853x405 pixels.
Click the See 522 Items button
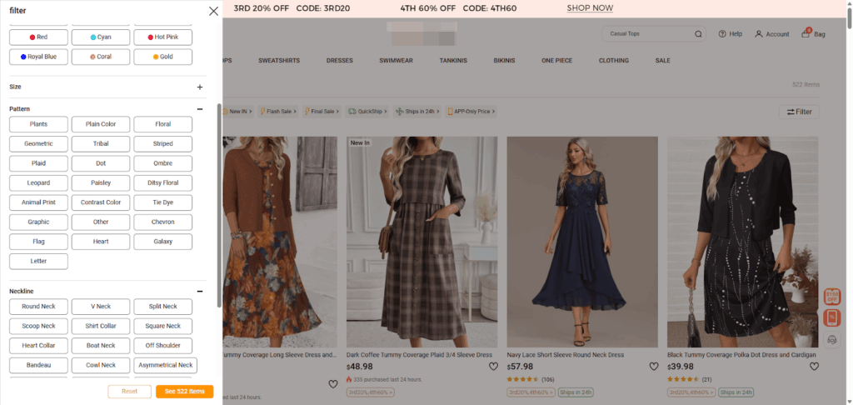[184, 392]
